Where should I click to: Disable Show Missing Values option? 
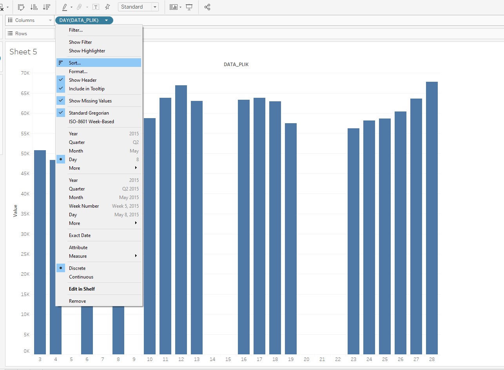coord(90,101)
